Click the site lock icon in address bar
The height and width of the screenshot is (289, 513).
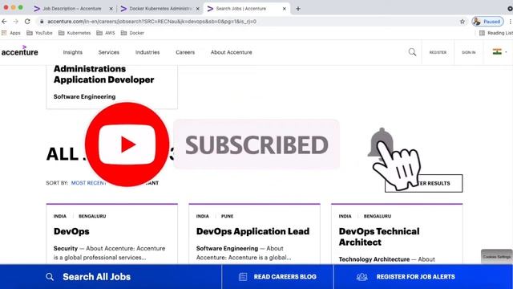coord(42,22)
